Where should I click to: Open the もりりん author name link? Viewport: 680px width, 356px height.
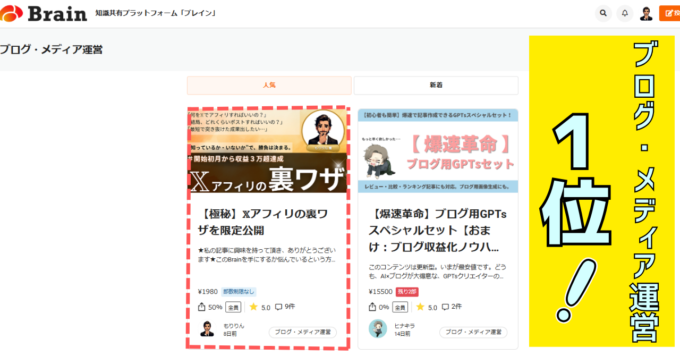234,326
